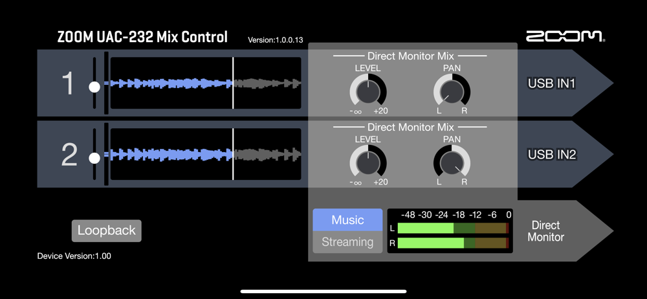647x299 pixels.
Task: Click the white playhead line in channel 2 waveform
Action: coord(233,154)
